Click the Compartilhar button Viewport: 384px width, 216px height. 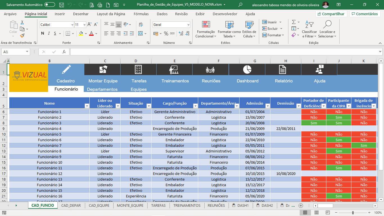[x=331, y=14]
